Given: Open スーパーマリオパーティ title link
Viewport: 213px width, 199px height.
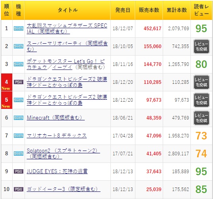Looking at the screenshot, I should tap(67, 46).
